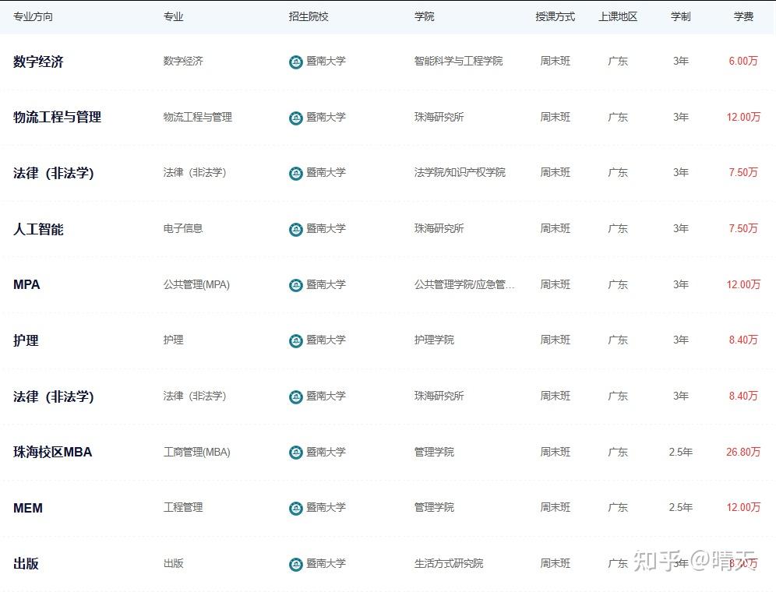The width and height of the screenshot is (776, 592).
Task: Click the 专业方向 column header
Action: point(33,16)
